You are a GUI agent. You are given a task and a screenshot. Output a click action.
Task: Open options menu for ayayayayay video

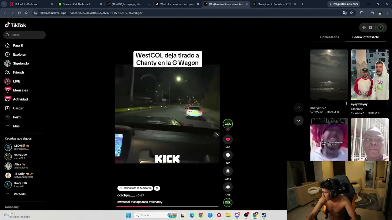pyautogui.click(x=387, y=104)
